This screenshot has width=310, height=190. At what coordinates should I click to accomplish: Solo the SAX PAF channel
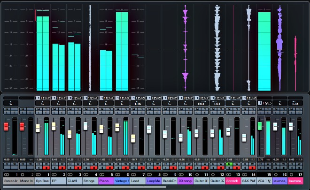point(252,109)
